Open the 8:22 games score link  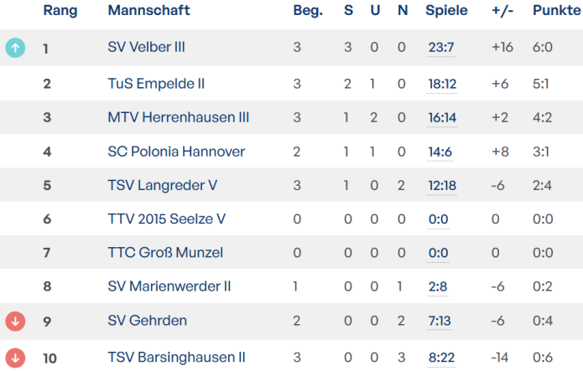(x=441, y=358)
